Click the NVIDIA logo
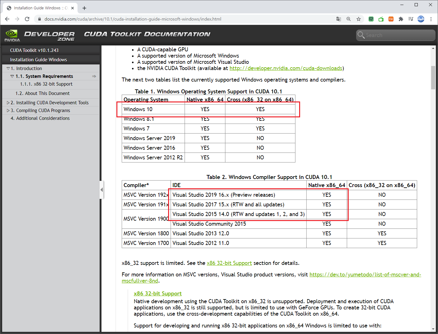This screenshot has width=438, height=334. pos(12,35)
